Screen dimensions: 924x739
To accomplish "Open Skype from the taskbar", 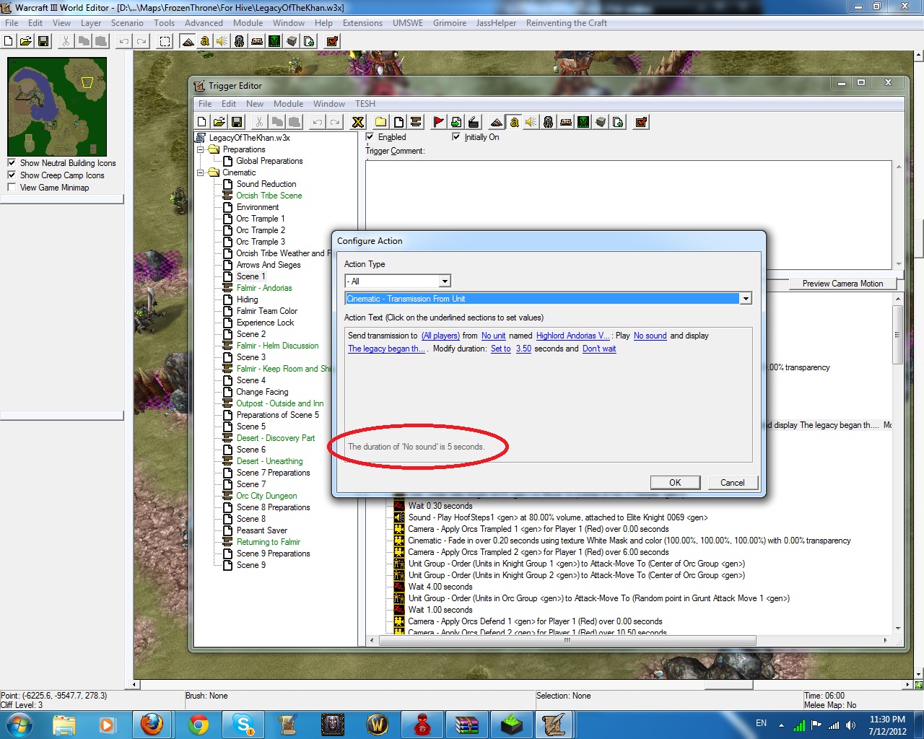I will coord(243,724).
